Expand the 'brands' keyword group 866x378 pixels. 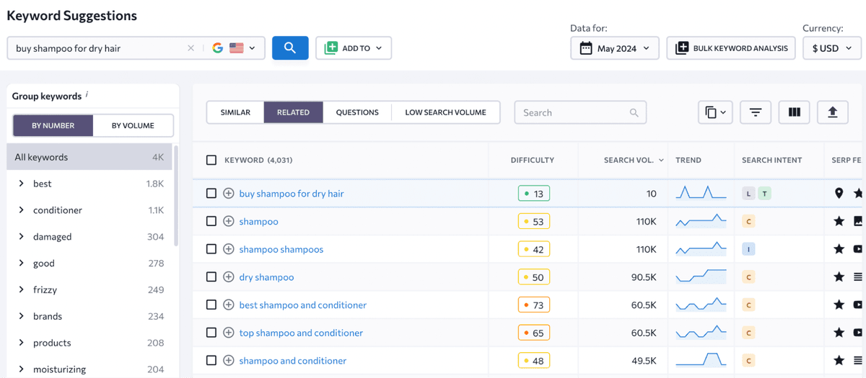click(x=22, y=316)
